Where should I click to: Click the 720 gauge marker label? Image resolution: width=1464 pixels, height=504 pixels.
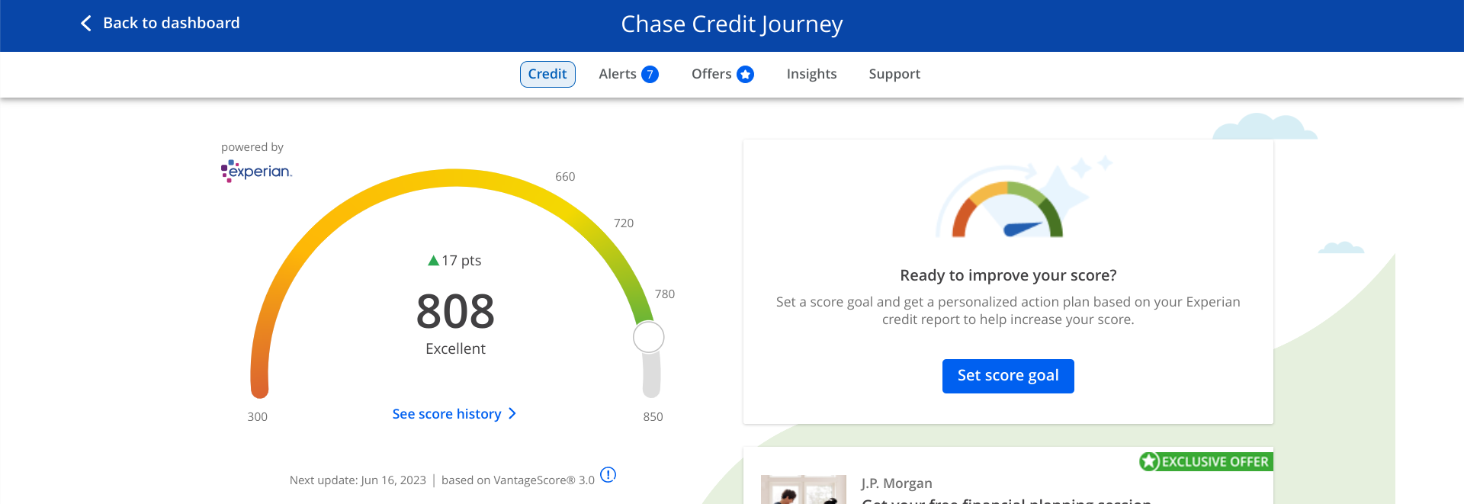pos(624,223)
